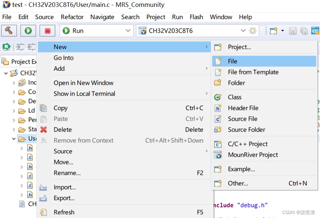Choose Header File from the New submenu

[243, 108]
